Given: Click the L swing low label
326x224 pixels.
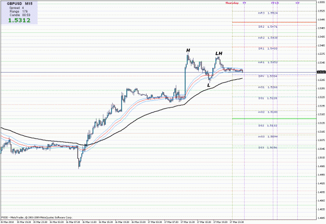Looking at the screenshot, I should [x=209, y=85].
